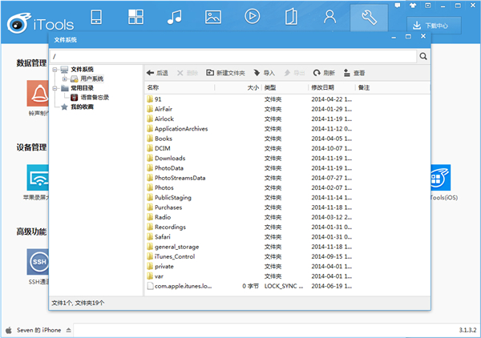
Task: Open the Video play tab icon
Action: click(x=252, y=16)
